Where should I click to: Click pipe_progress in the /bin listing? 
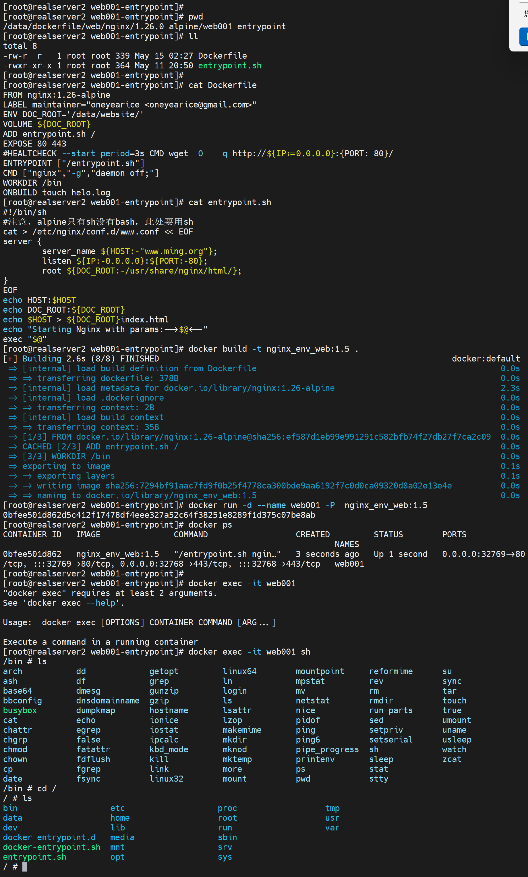pyautogui.click(x=327, y=749)
